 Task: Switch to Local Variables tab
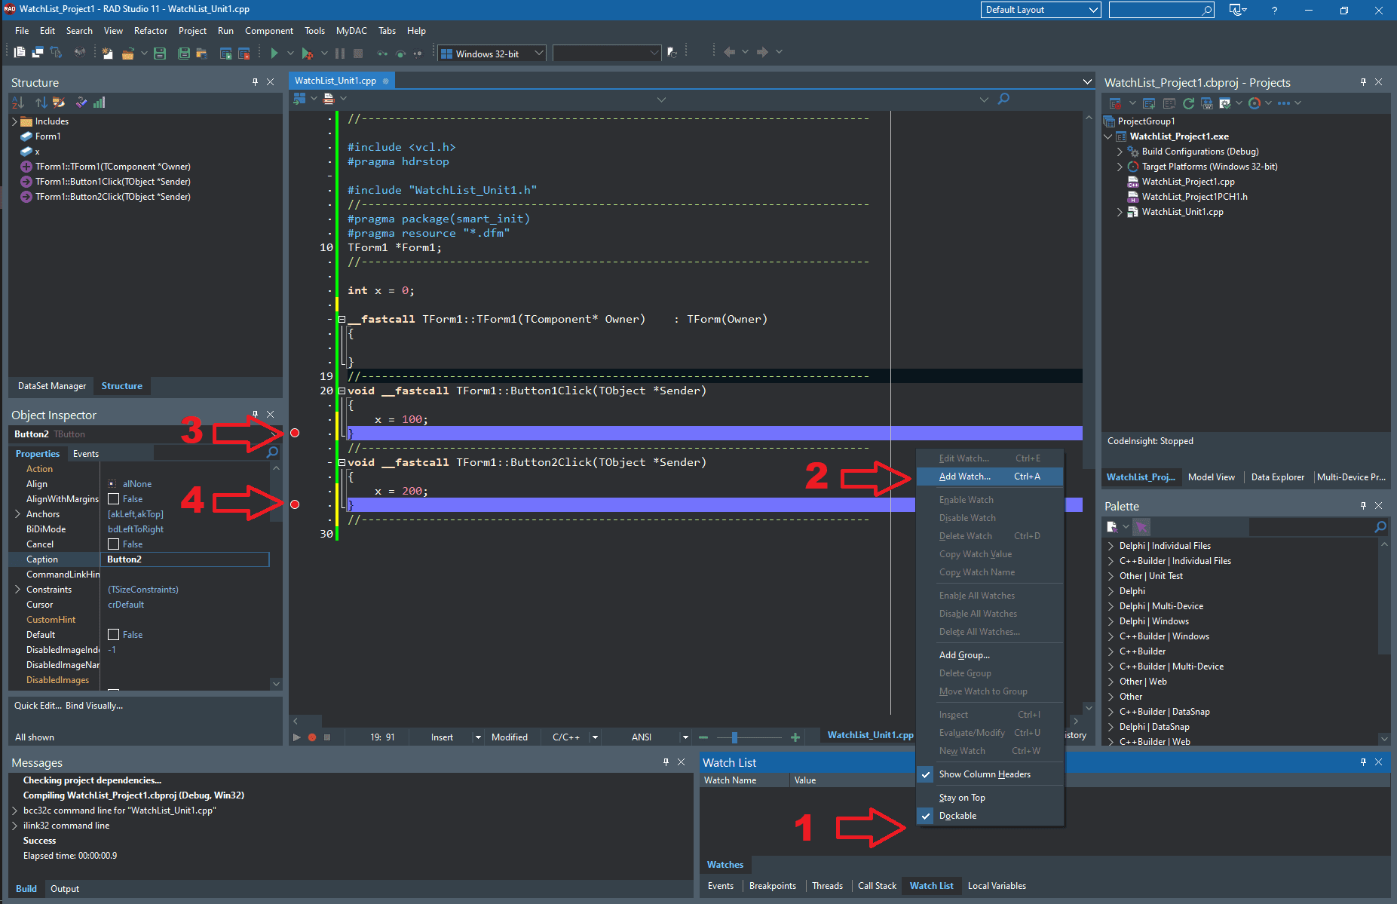point(997,886)
